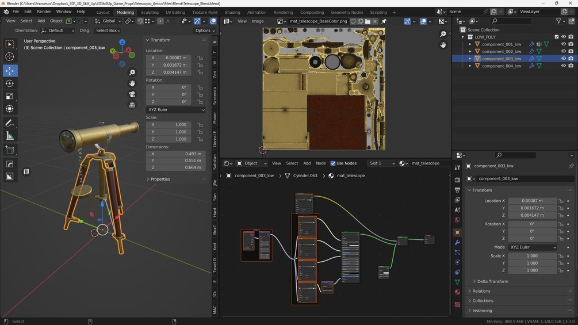This screenshot has height=325, width=578.
Task: Click the Location X field in Properties editor
Action: click(532, 201)
